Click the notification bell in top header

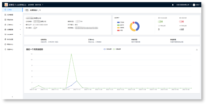173,5
